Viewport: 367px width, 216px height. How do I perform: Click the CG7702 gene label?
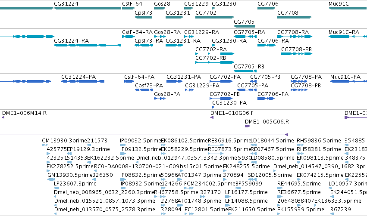click(x=206, y=12)
